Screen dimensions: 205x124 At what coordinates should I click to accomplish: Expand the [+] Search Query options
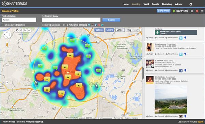click(x=50, y=16)
